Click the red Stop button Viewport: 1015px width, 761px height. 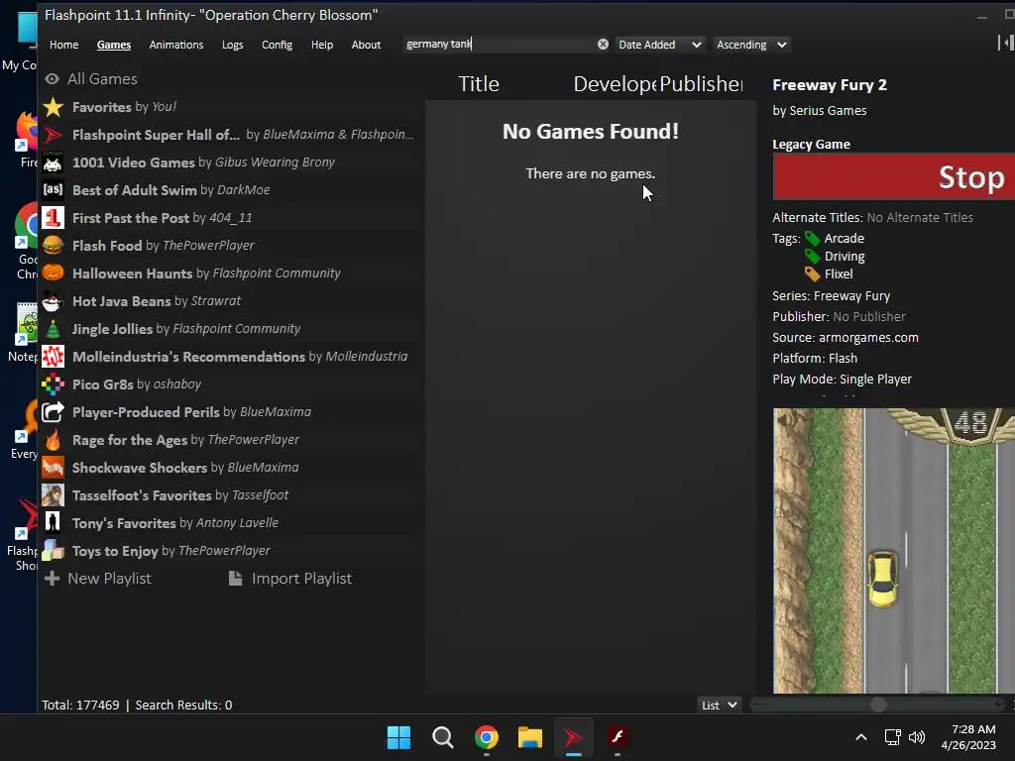(x=894, y=176)
